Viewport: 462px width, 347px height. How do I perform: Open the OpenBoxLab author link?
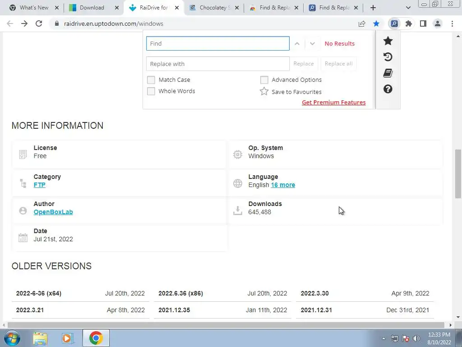coord(53,212)
